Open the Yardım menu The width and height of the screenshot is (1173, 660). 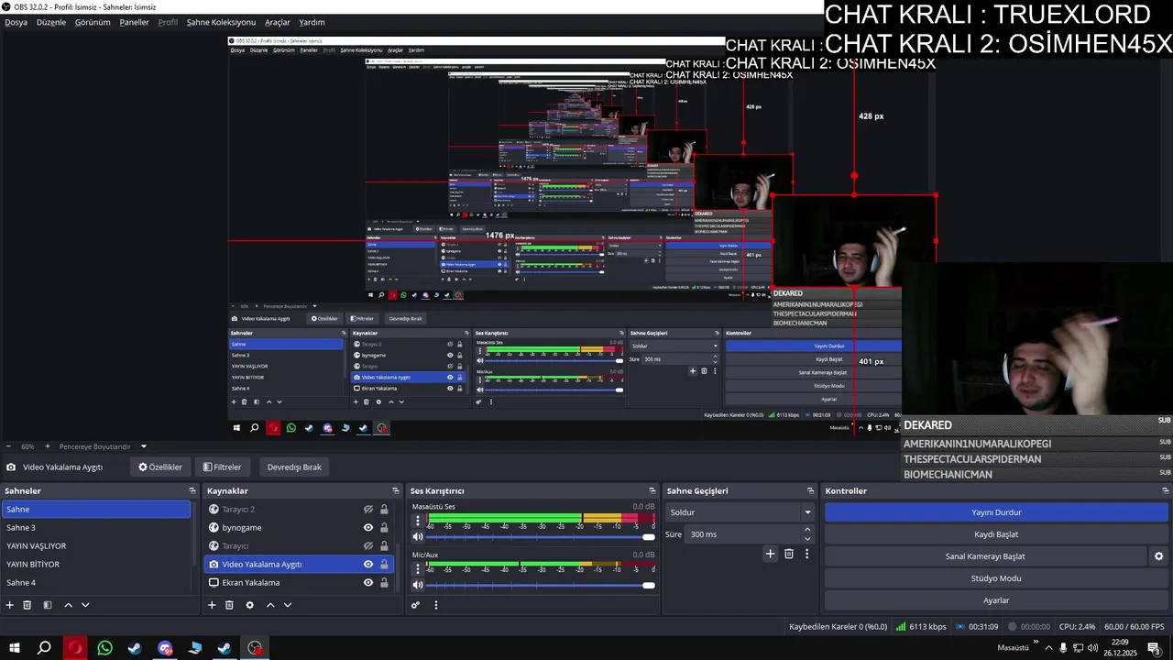(312, 22)
